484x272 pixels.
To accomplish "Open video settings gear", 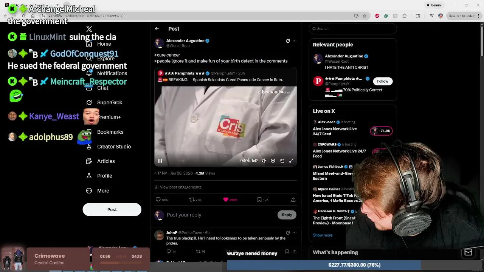I will (273, 161).
